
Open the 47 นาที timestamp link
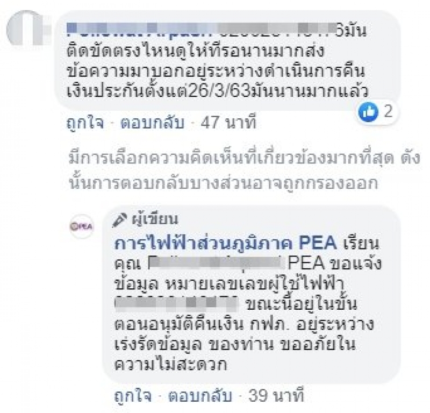coord(228,122)
